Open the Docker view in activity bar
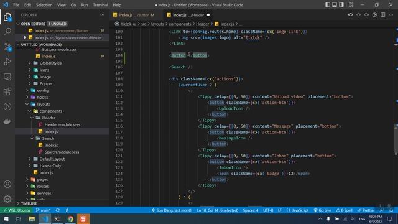 coord(7,121)
